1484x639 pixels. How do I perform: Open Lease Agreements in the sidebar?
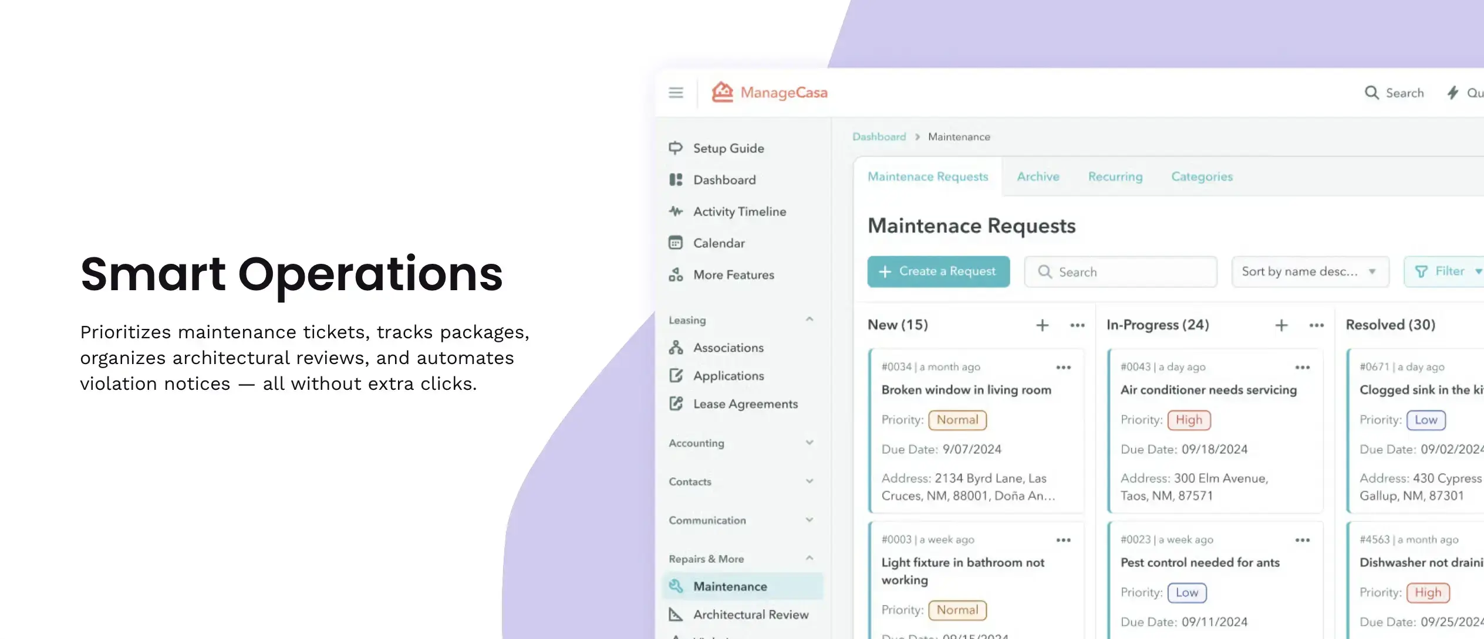[x=745, y=403]
